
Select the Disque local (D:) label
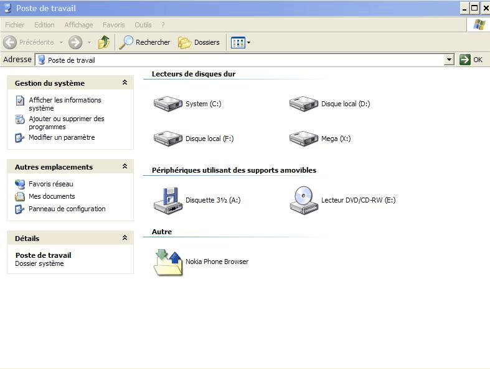click(x=346, y=104)
